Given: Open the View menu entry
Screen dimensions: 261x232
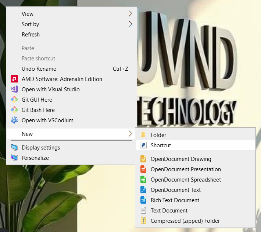Looking at the screenshot, I should pyautogui.click(x=71, y=14).
